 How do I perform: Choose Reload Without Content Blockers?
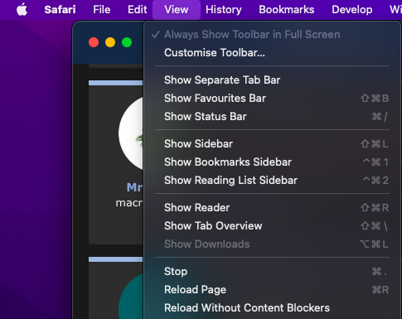(x=272, y=308)
